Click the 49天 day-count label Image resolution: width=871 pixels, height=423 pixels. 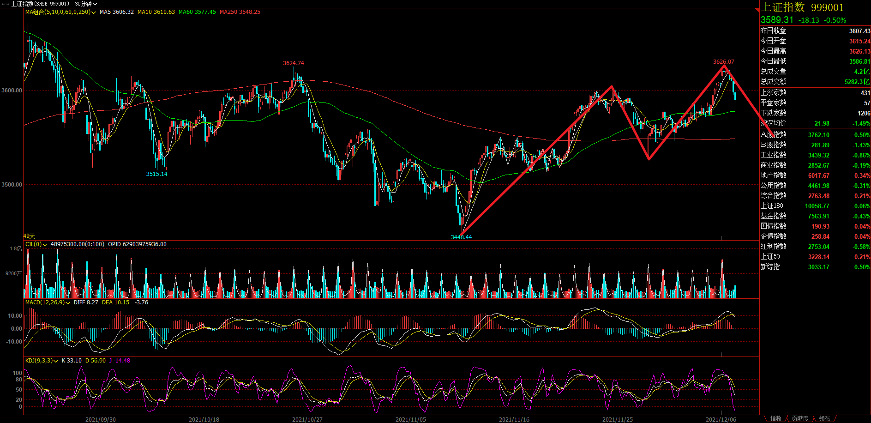click(29, 236)
